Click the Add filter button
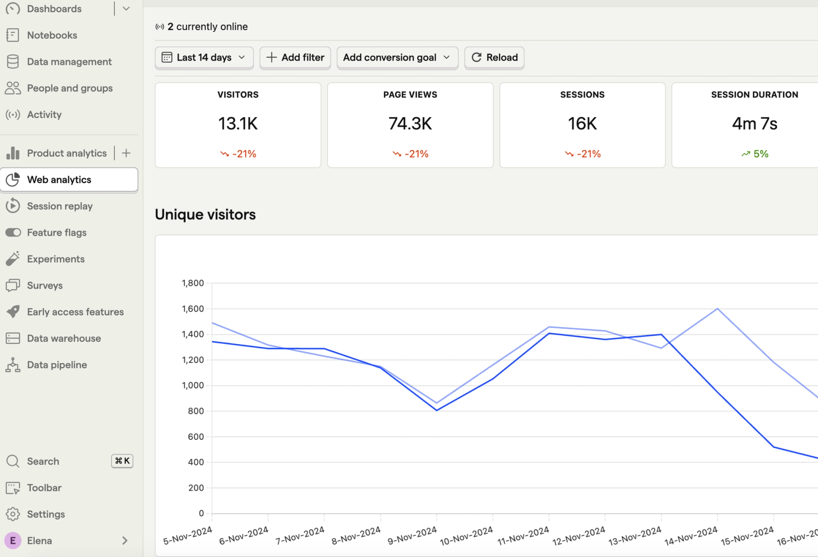The height and width of the screenshot is (557, 818). (295, 57)
